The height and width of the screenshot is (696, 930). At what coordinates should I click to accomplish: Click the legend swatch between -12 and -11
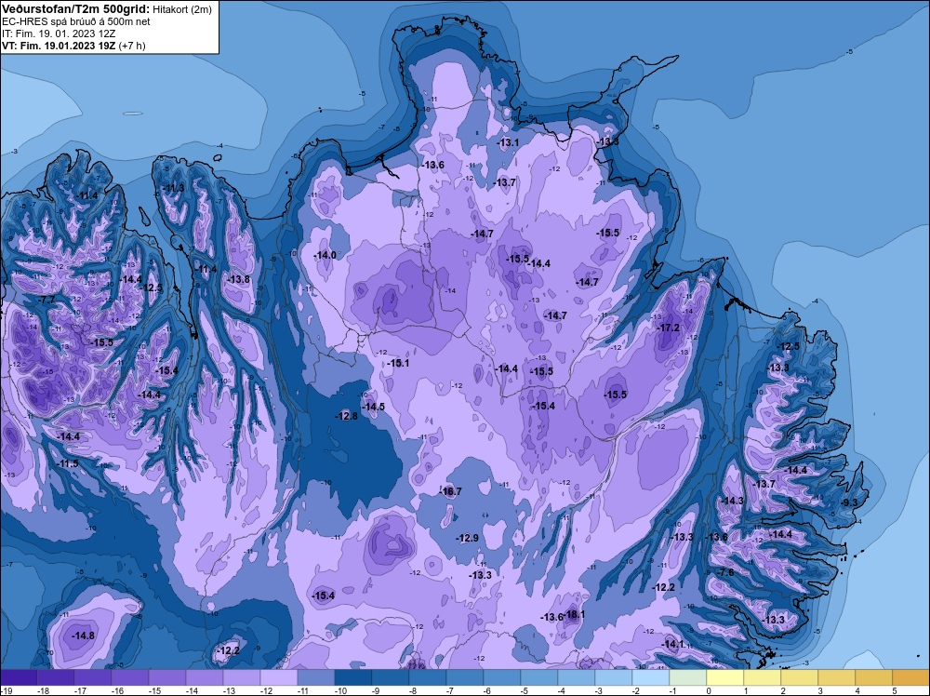tap(279, 677)
